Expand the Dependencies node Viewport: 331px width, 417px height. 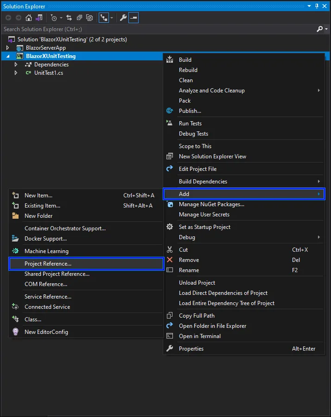[16, 65]
